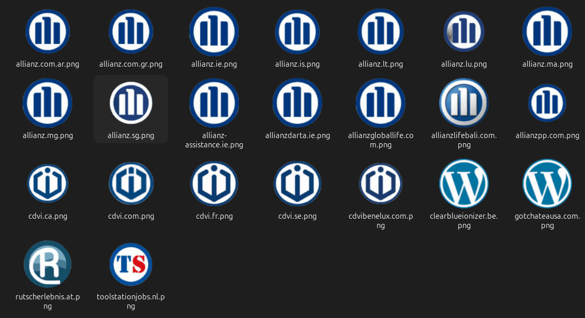Click filename text allianz.com.ar.png

click(48, 64)
